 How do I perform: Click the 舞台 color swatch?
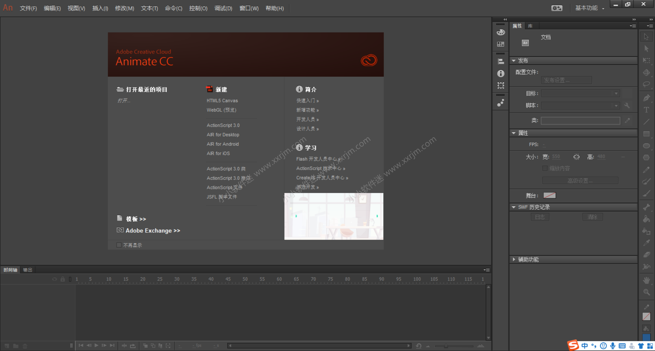click(x=549, y=195)
